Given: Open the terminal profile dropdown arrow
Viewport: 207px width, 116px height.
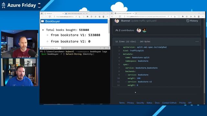Looking at the screenshot, I should pyautogui.click(x=66, y=48).
